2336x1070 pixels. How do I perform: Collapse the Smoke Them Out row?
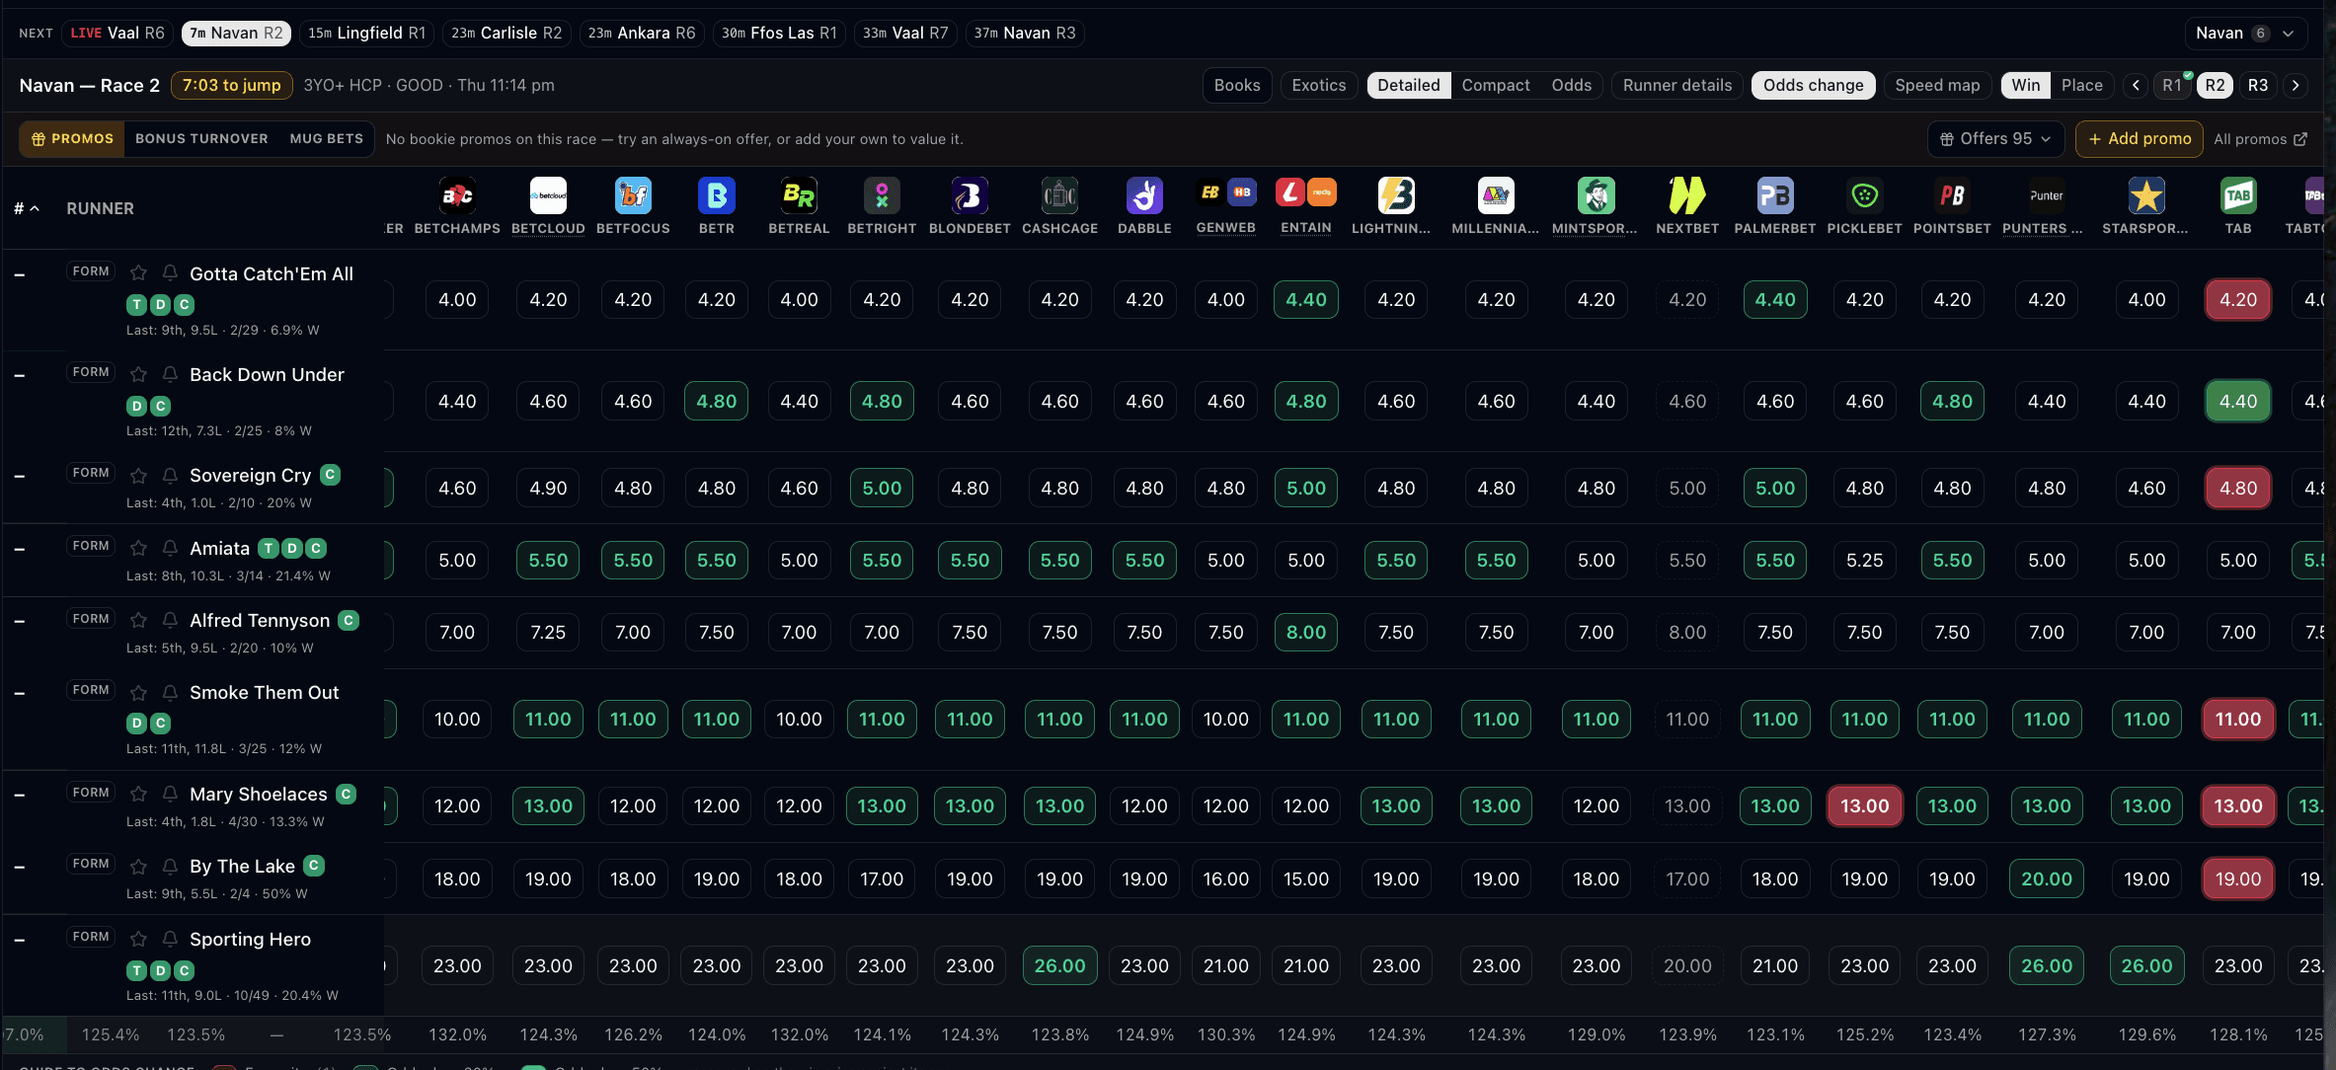click(19, 693)
